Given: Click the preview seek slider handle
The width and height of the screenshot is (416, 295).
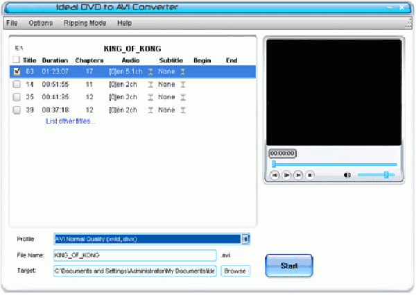Looking at the screenshot, I should pyautogui.click(x=274, y=164).
